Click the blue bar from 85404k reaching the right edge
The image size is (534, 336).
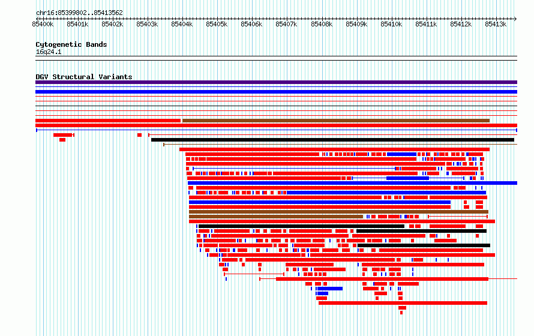pyautogui.click(x=352, y=183)
